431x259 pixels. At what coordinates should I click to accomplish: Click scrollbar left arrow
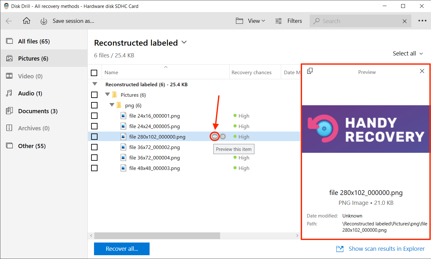pos(91,236)
